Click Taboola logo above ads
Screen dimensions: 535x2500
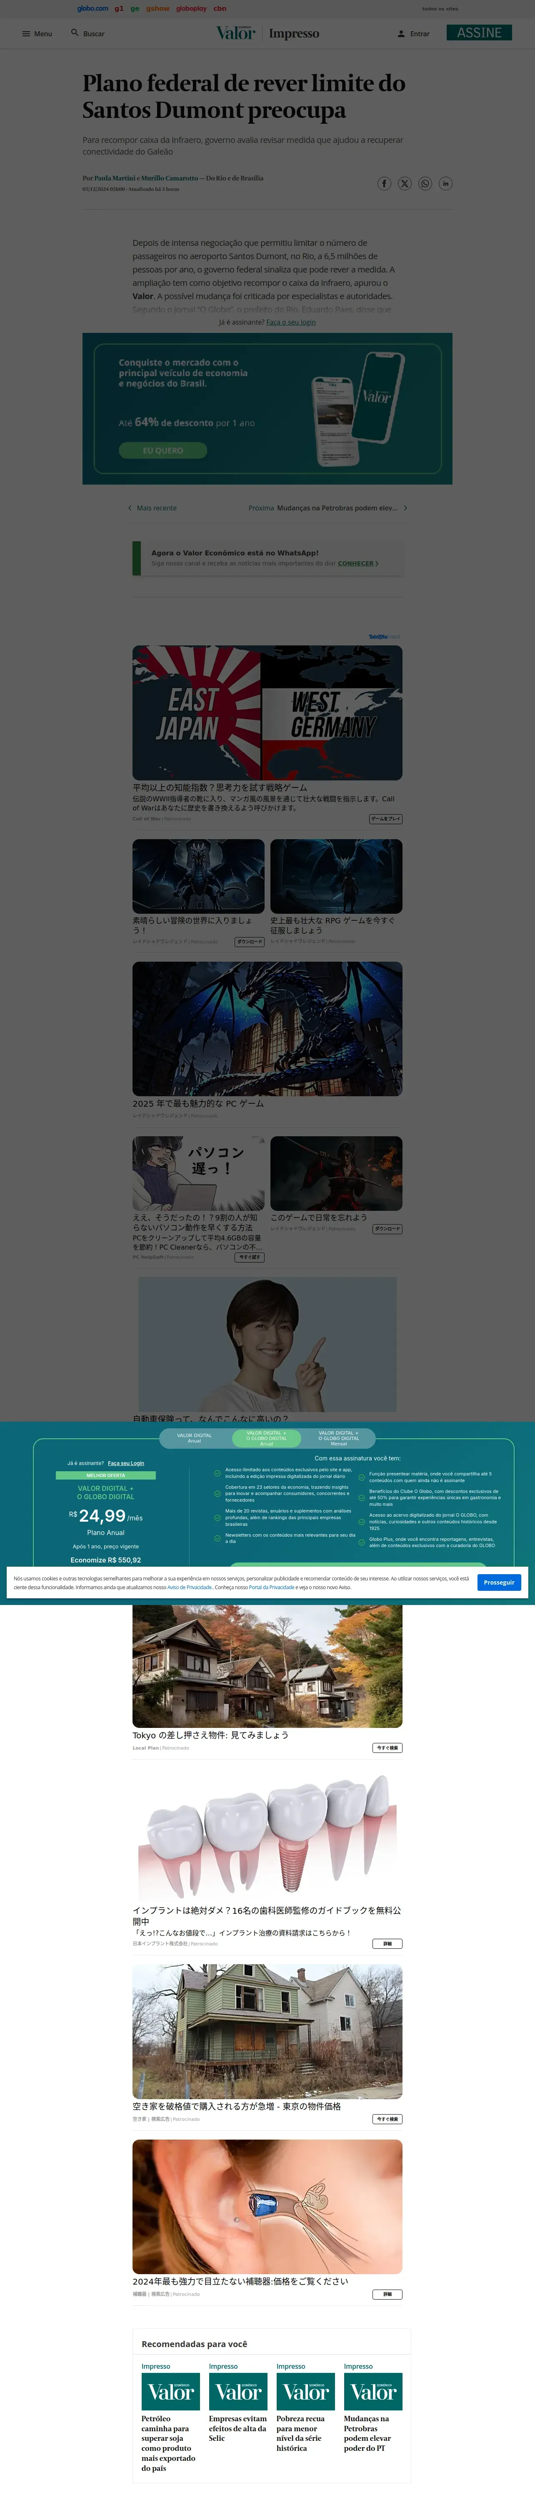(385, 637)
